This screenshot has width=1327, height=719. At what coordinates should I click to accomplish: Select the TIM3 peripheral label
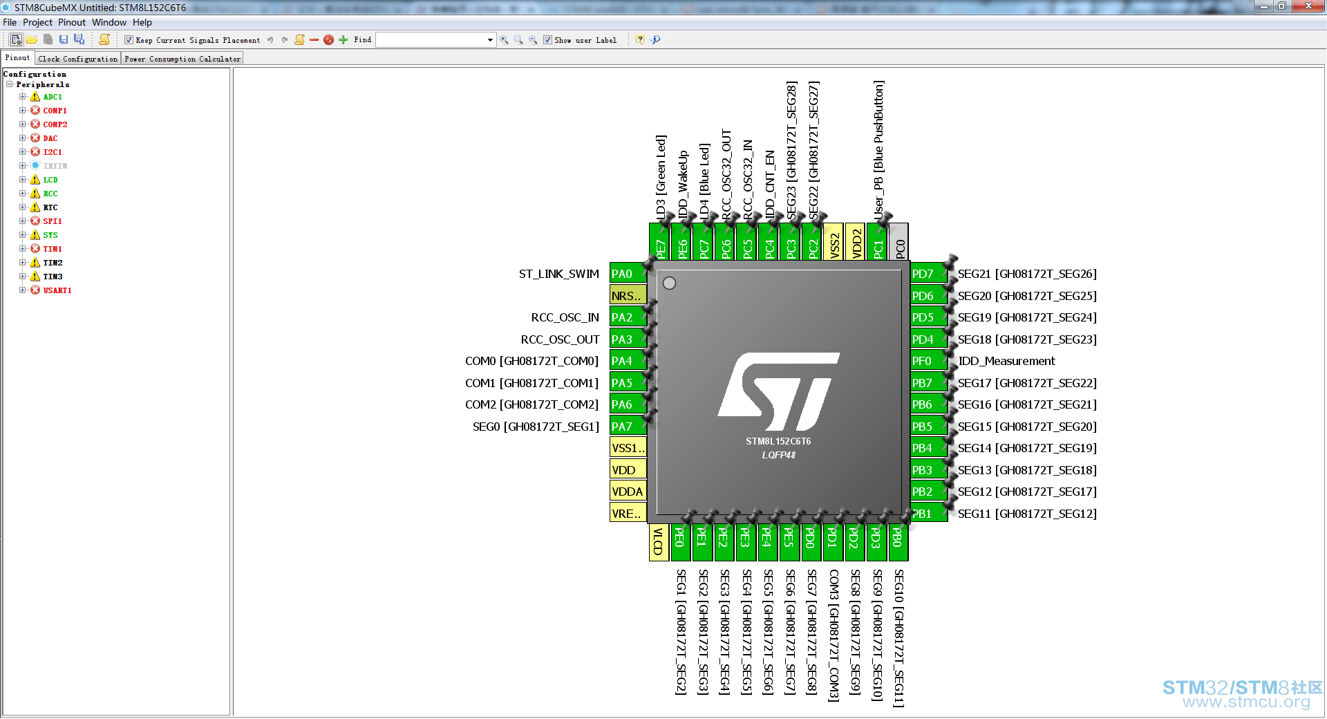pyautogui.click(x=53, y=277)
